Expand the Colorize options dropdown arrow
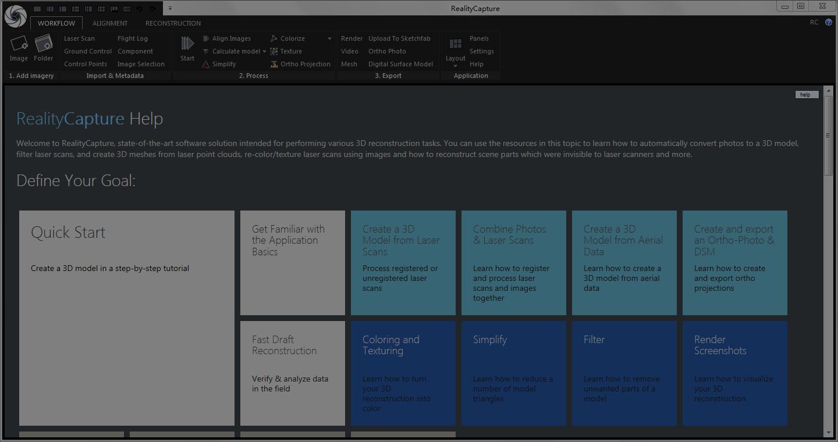 click(329, 38)
